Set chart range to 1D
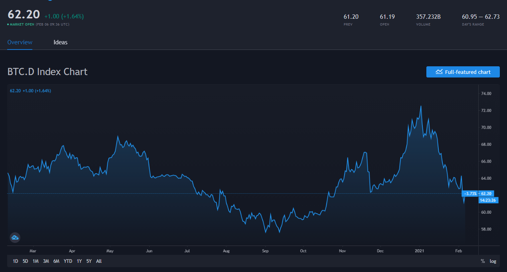 (x=16, y=261)
